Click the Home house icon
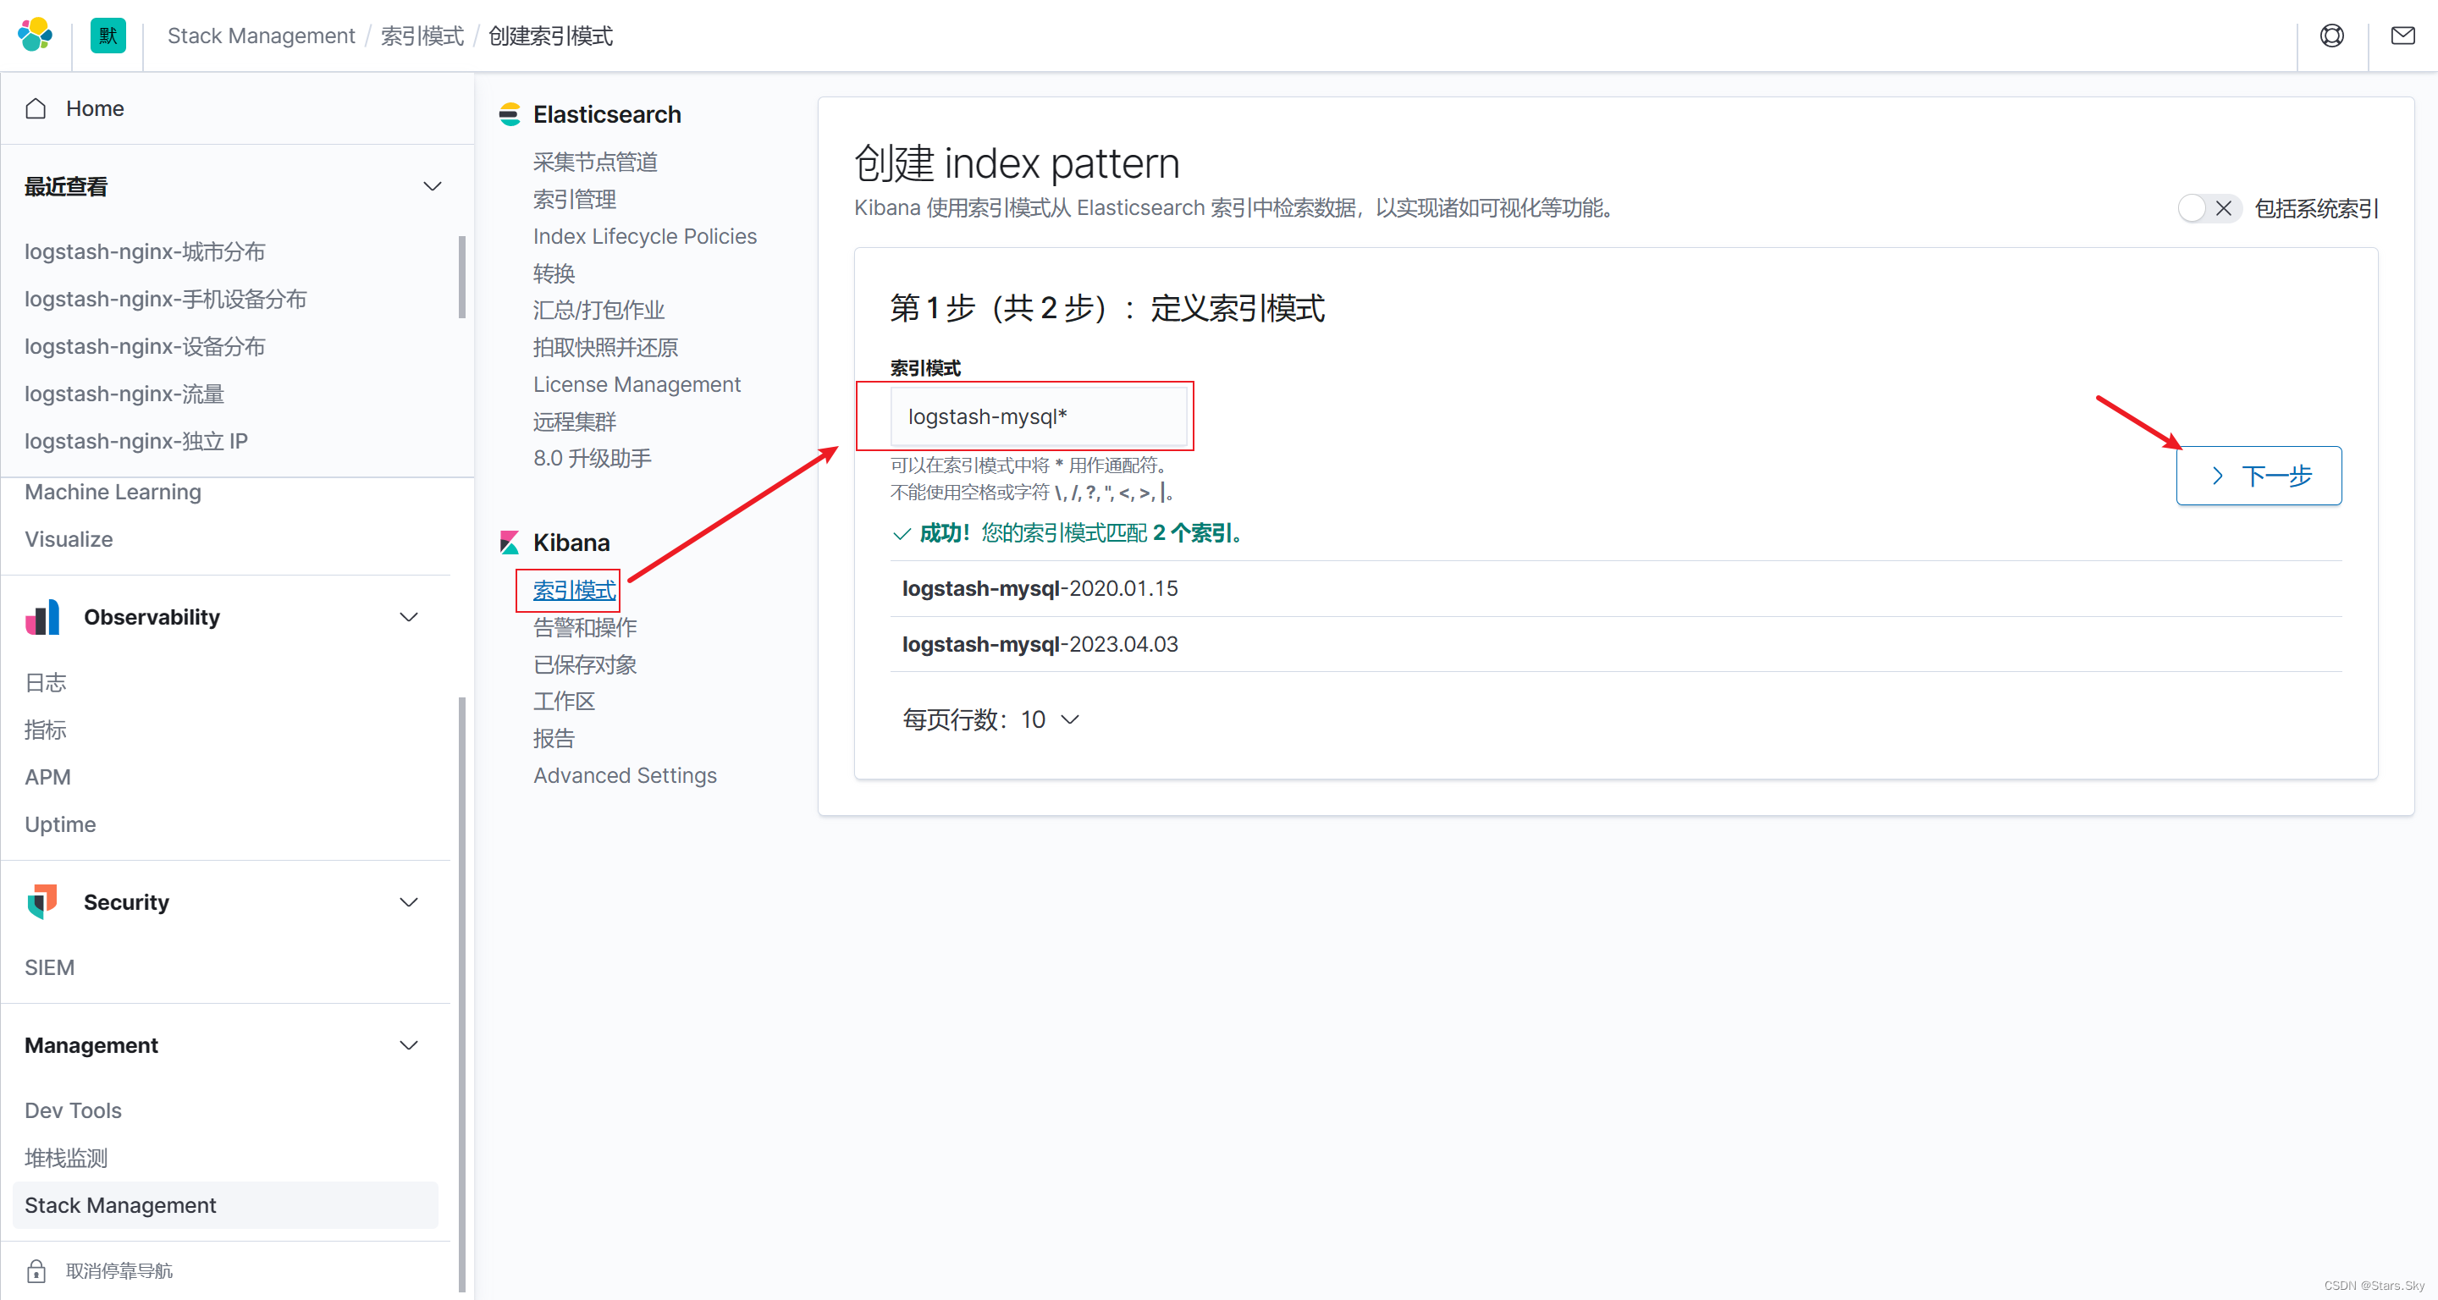This screenshot has width=2438, height=1300. click(x=36, y=107)
